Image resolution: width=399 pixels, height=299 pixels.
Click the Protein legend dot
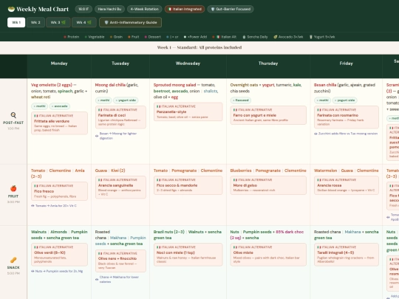[65, 37]
